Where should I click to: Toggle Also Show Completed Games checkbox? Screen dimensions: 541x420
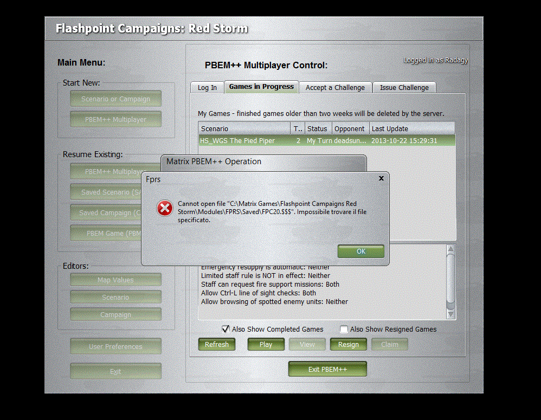click(x=226, y=329)
